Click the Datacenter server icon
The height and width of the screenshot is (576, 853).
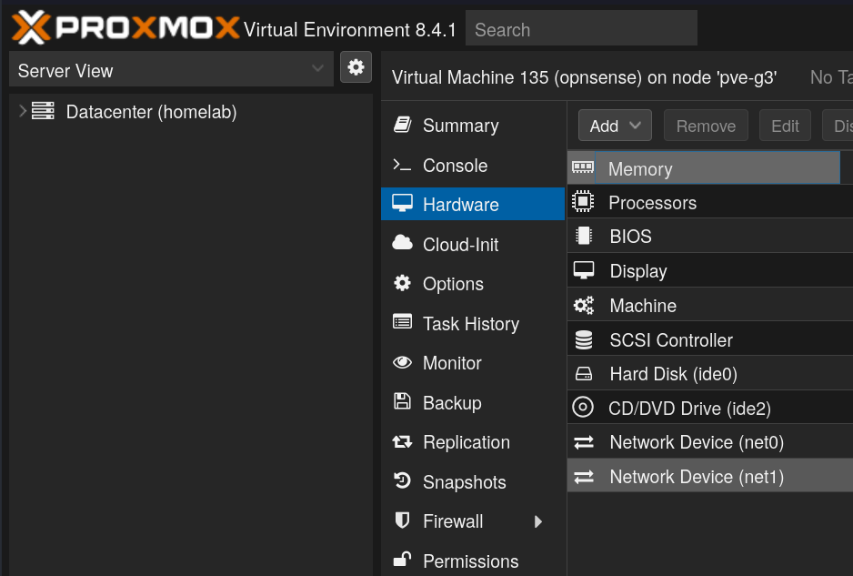tap(43, 112)
